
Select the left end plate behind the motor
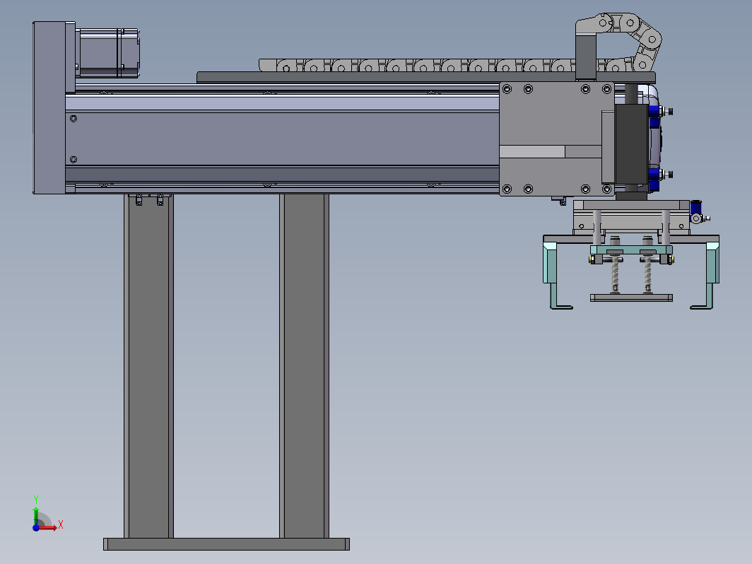[49, 107]
